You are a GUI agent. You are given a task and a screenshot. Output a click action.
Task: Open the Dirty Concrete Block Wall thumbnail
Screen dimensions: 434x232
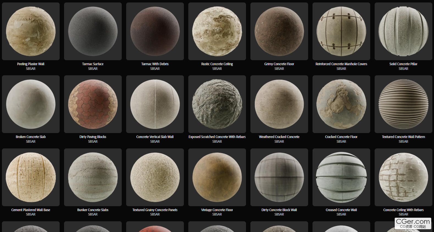[x=279, y=177]
